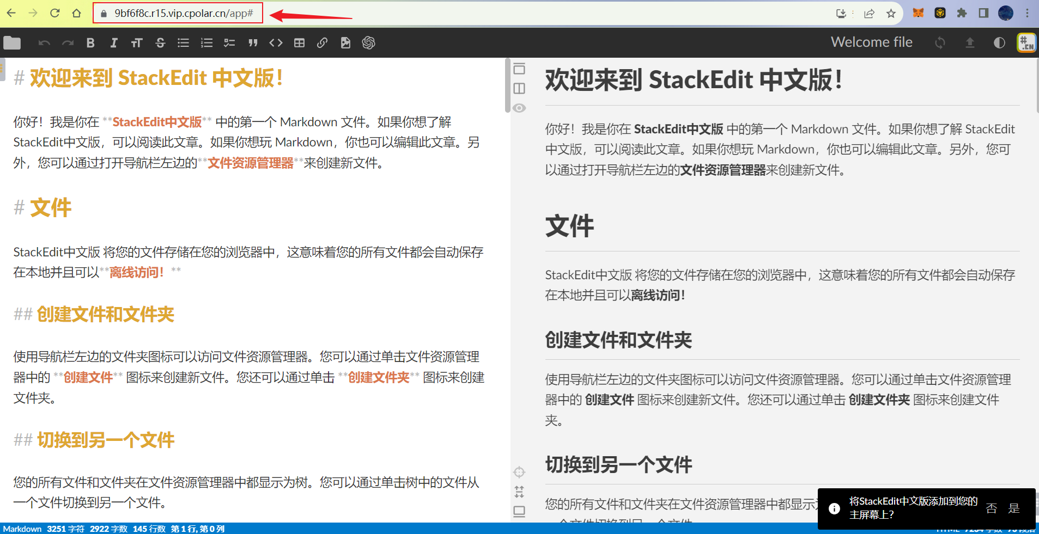The width and height of the screenshot is (1039, 534).
Task: Toggle the dark theme icon
Action: click(999, 42)
